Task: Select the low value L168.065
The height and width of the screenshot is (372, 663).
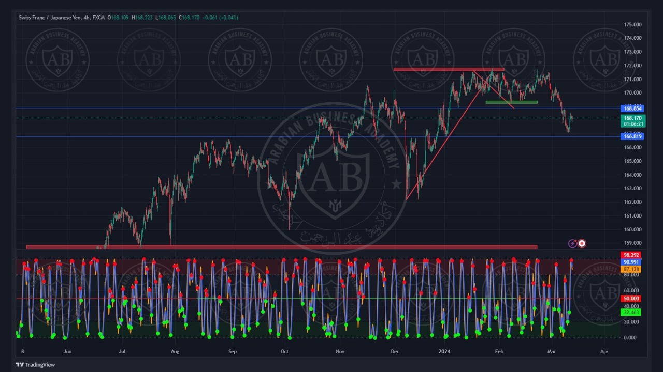Action: pyautogui.click(x=166, y=18)
